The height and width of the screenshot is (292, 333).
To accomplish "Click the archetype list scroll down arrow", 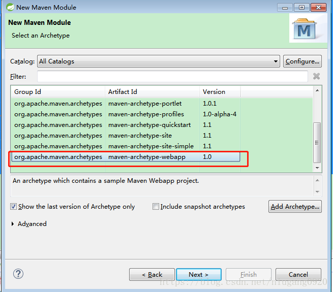I will (317, 168).
